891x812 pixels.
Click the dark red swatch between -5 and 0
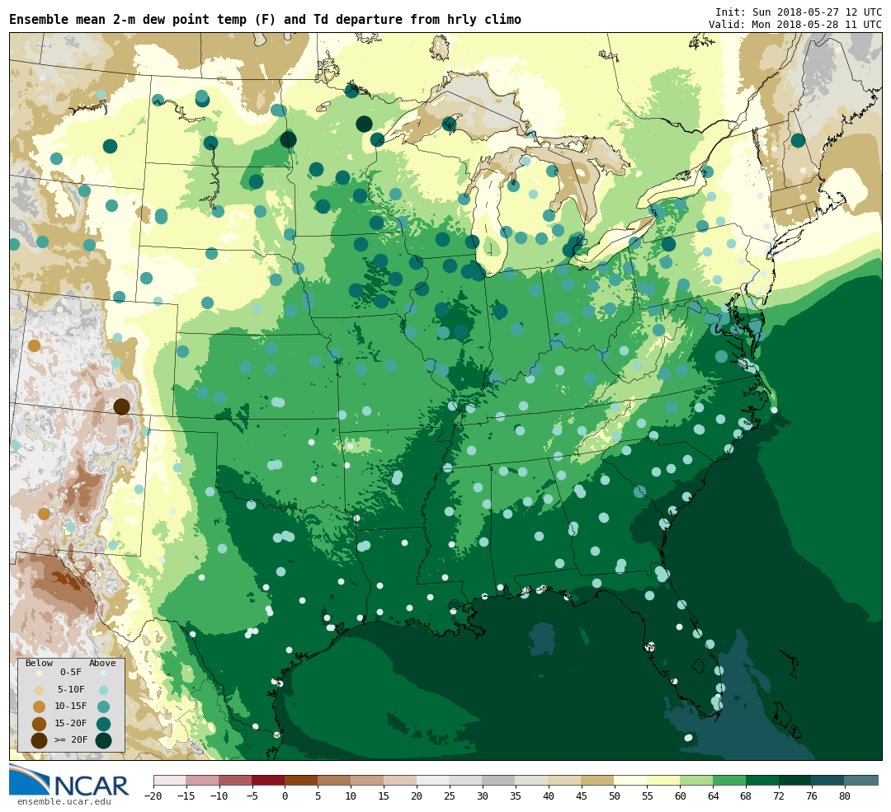point(269,780)
